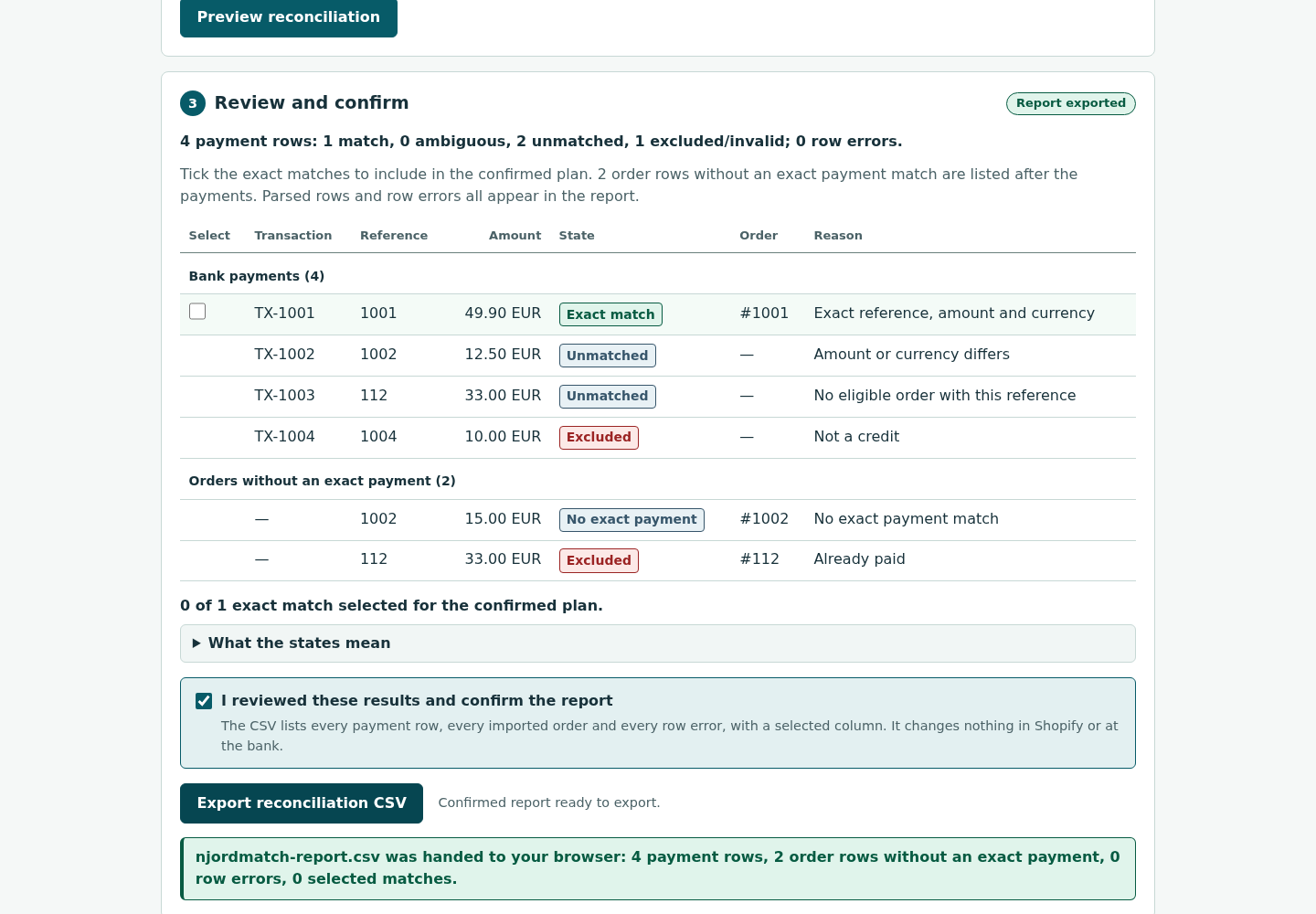Click the Unmatched badge in the TX-1002 row
Viewport: 1316px width, 914px height.
(x=607, y=356)
